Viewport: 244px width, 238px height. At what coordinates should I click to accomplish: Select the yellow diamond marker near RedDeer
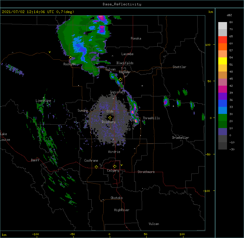[x=121, y=79]
